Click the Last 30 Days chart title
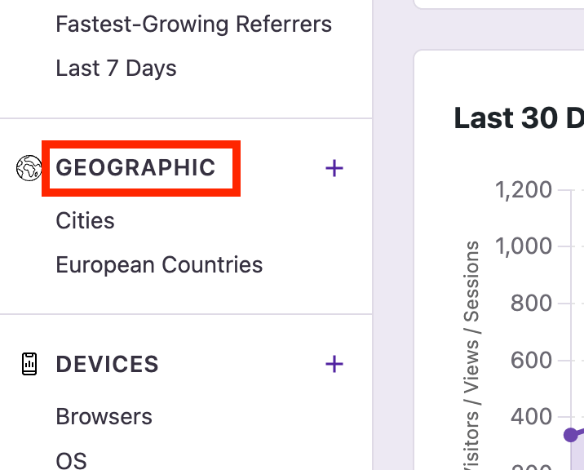584x470 pixels. click(x=519, y=118)
